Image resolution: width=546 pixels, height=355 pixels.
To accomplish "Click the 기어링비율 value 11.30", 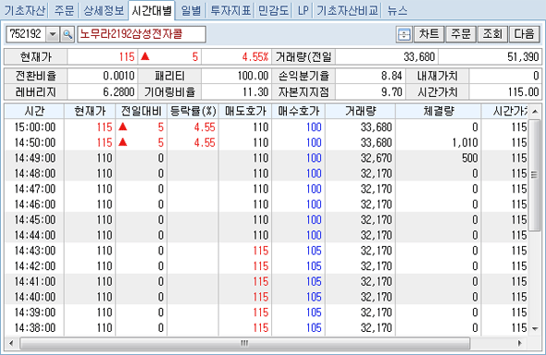I will pos(255,92).
